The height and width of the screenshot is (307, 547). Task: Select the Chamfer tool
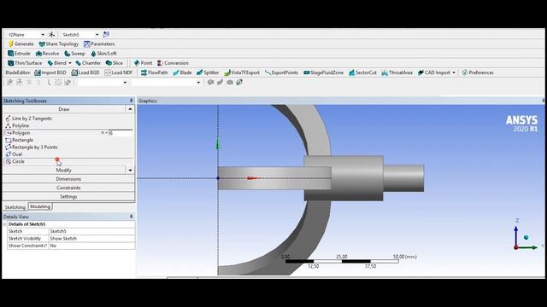88,63
